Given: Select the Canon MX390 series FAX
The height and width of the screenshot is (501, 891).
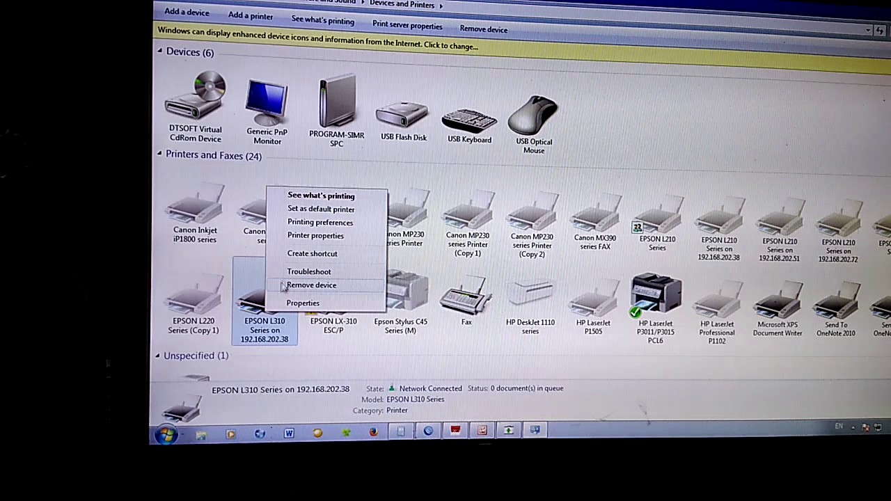Looking at the screenshot, I should coord(595,223).
